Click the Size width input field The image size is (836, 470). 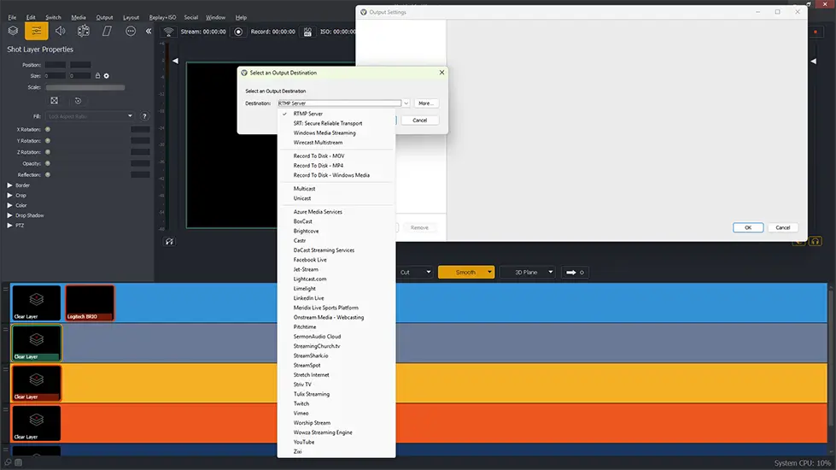[55, 76]
